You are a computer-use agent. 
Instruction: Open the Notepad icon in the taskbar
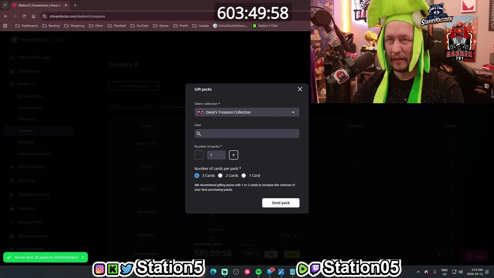(x=293, y=272)
